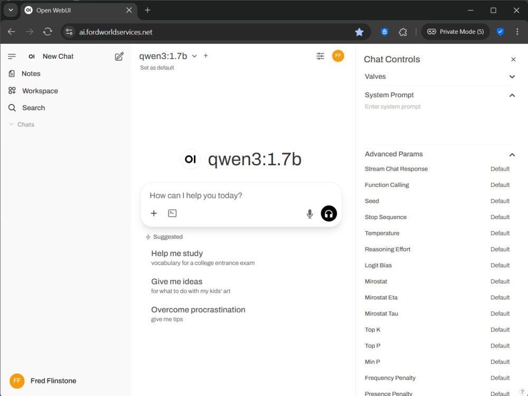528x396 pixels.
Task: Bookmark page with the star icon
Action: click(x=359, y=32)
